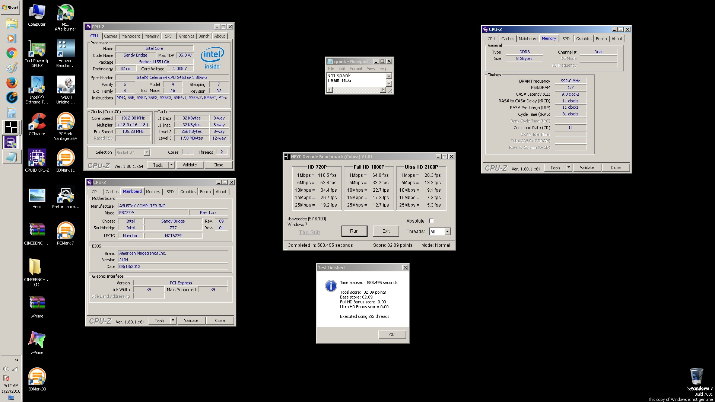Open the wPrime archive desktop icon
Viewport: 715px width, 402px height.
(37, 307)
